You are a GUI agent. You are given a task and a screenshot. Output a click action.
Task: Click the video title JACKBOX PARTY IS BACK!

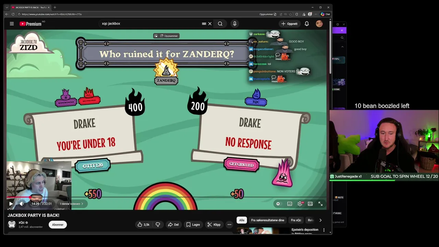34,215
